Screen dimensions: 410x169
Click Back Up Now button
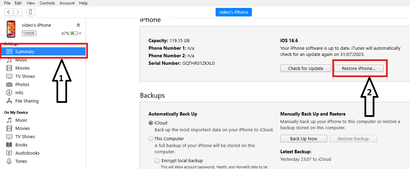click(304, 139)
